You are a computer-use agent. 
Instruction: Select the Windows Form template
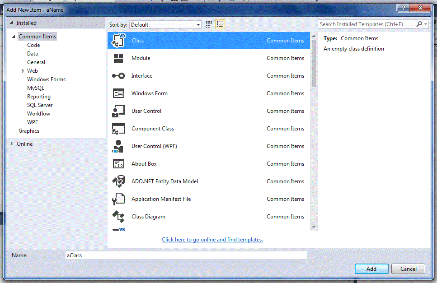click(x=149, y=93)
